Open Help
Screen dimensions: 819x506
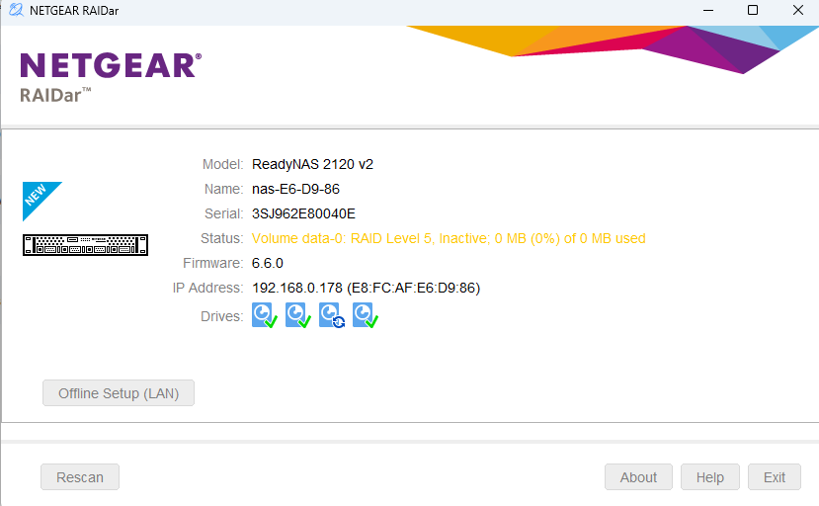coord(710,476)
